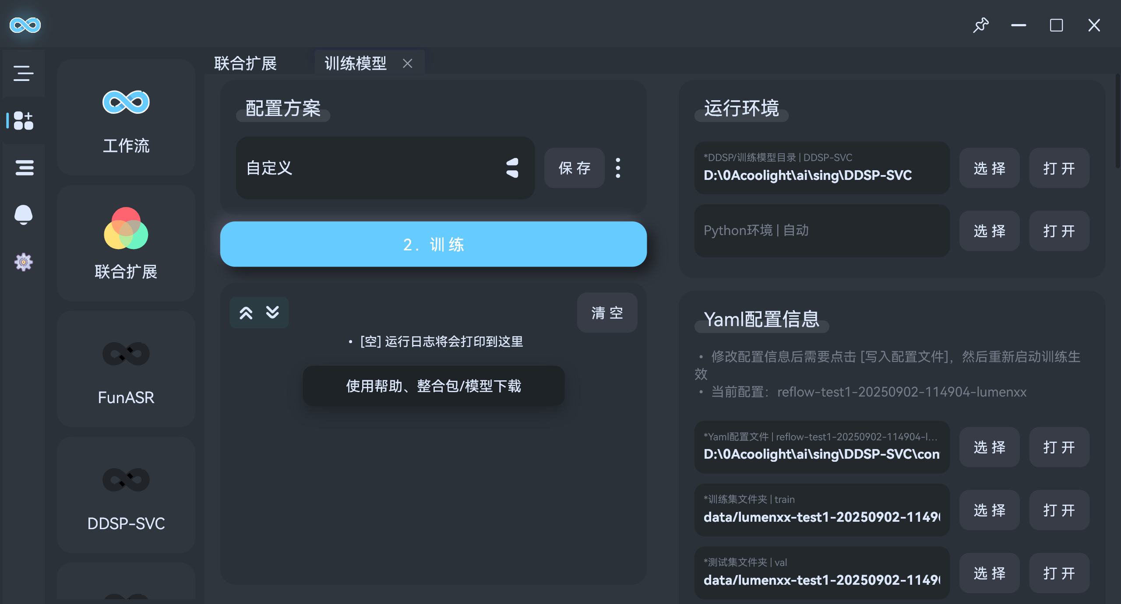Open the apps grid sidebar icon

24,120
